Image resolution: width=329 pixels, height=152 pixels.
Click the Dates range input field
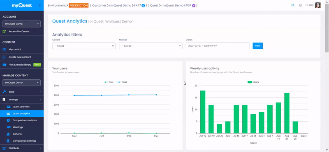click(218, 46)
